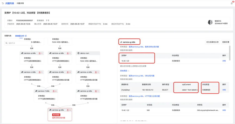Click the service icon of service-p::k8s node
The image size is (235, 124).
pos(78,91)
